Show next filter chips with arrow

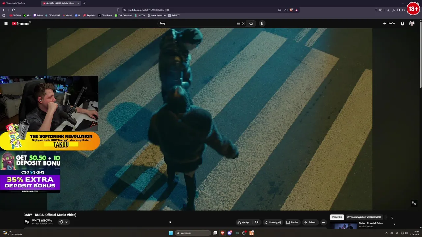click(x=392, y=218)
